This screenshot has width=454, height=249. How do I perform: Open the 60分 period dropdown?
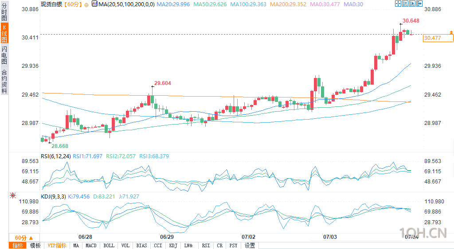(24, 238)
